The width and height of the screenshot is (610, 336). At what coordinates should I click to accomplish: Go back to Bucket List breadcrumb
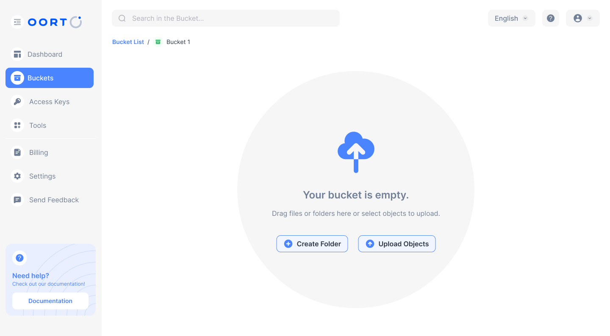128,42
